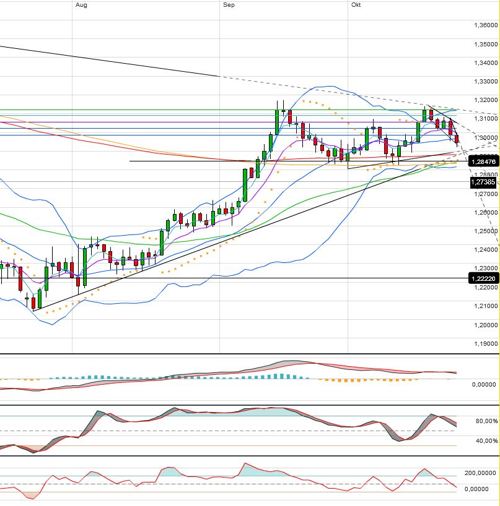Click the Aug label on time axis

tap(80, 4)
